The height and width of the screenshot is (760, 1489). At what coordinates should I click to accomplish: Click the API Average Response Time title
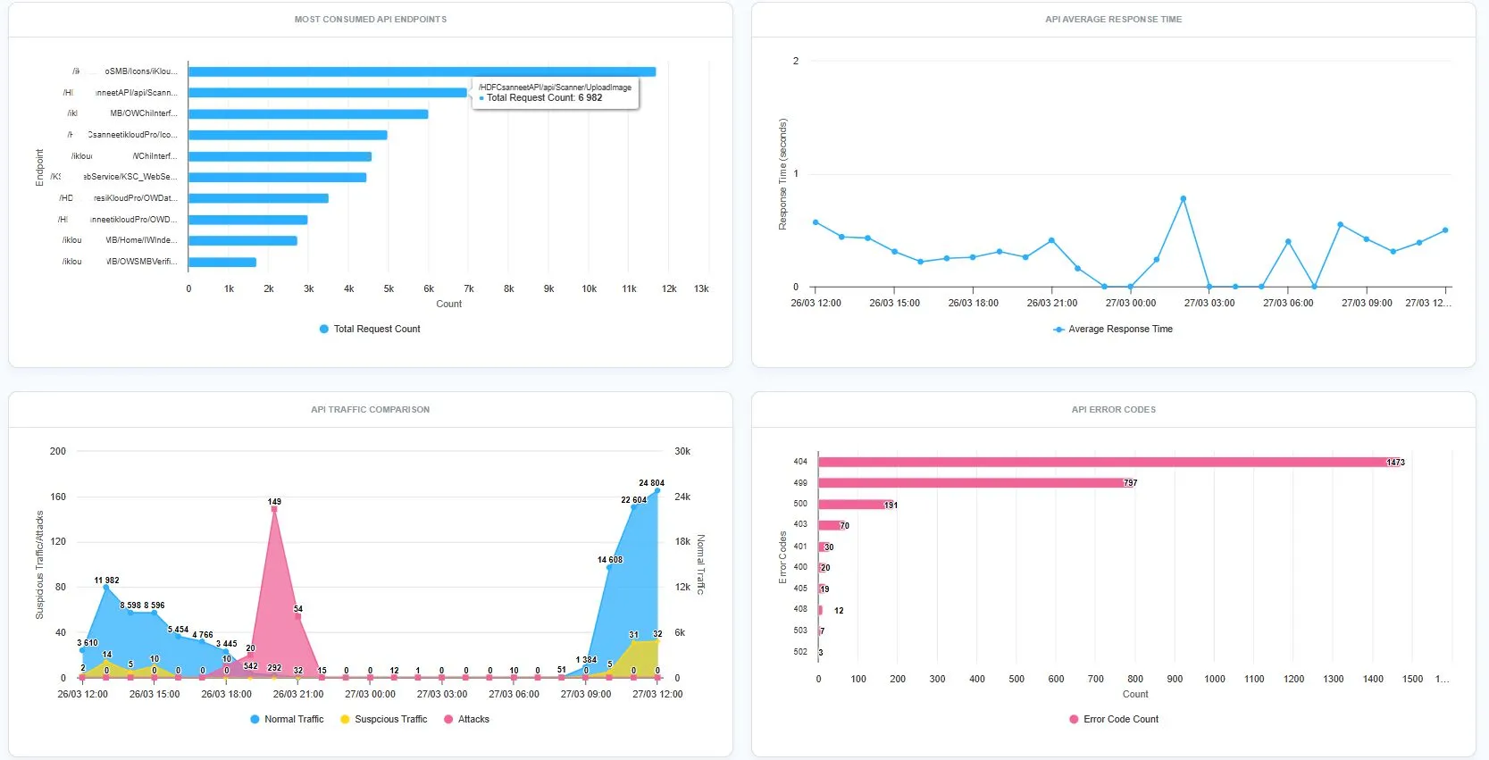[x=1113, y=20]
